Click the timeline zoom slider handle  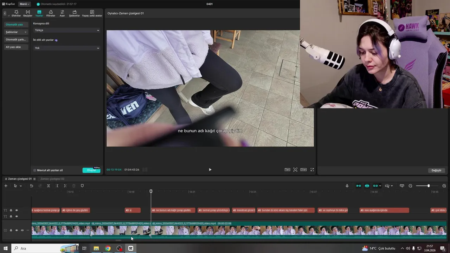coord(429,186)
